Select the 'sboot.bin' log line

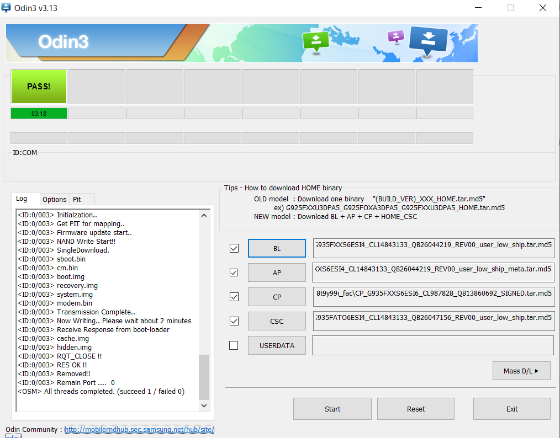(x=51, y=259)
